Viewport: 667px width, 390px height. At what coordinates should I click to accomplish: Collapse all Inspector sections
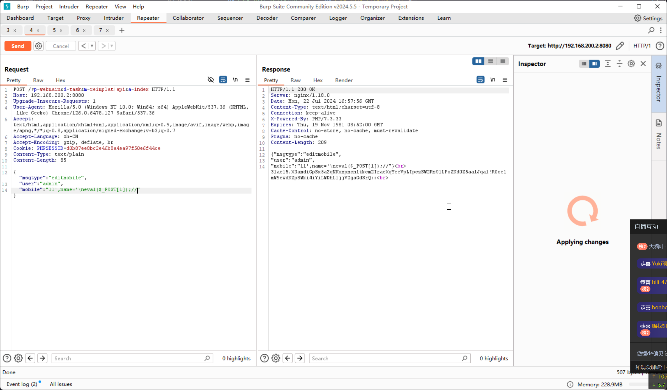[x=619, y=64]
